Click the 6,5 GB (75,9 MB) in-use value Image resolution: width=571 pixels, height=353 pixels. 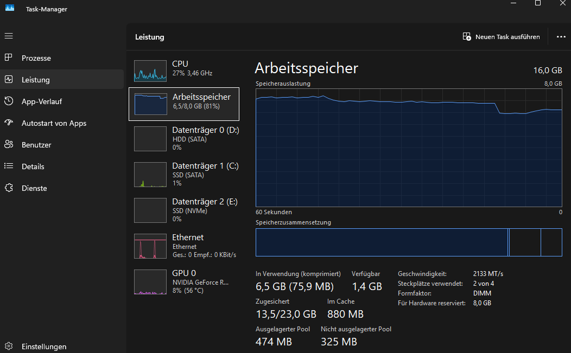[295, 286]
